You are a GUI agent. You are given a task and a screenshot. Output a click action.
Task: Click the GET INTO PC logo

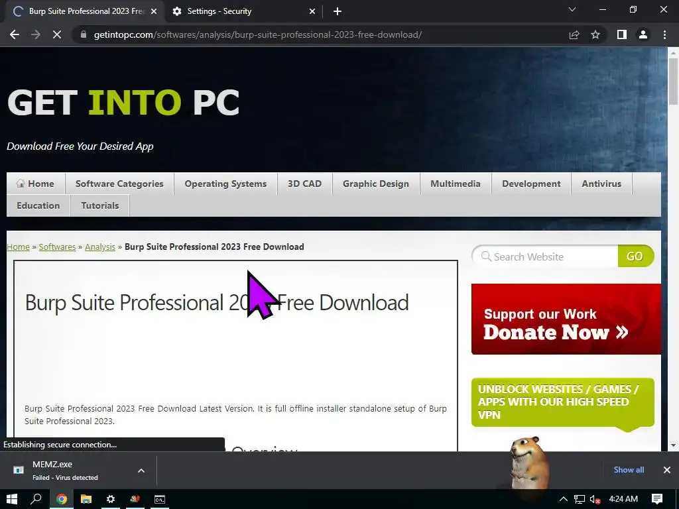[123, 103]
